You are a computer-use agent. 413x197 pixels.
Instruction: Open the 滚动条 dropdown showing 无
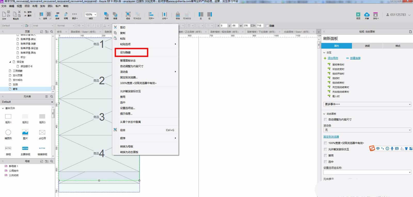(367, 130)
